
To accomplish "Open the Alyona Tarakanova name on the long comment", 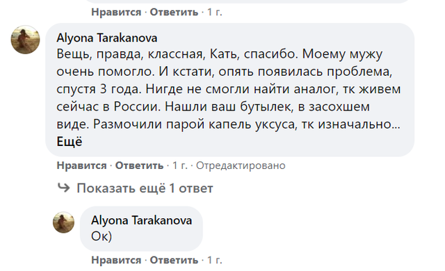I will (x=106, y=38).
